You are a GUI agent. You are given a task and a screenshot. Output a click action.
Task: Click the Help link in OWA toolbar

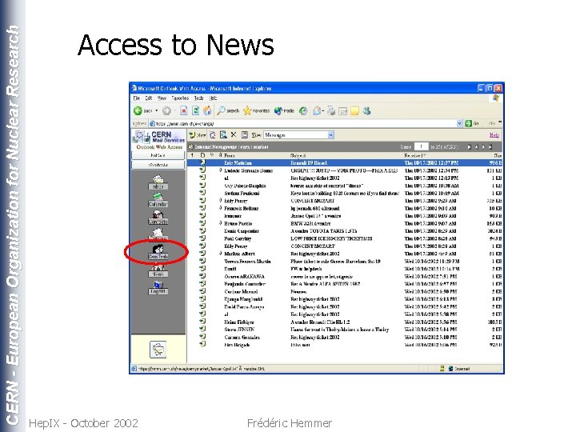coord(494,135)
